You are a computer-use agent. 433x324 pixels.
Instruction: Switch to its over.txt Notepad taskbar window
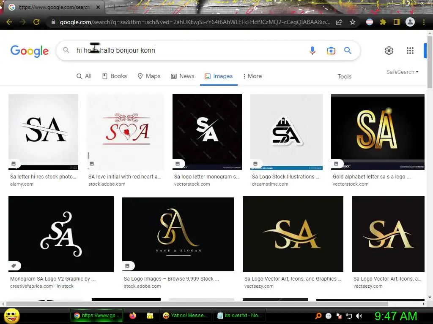click(240, 316)
